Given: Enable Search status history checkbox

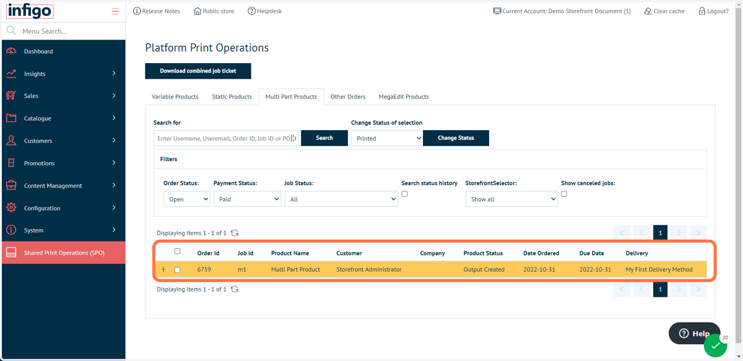Looking at the screenshot, I should click(404, 194).
